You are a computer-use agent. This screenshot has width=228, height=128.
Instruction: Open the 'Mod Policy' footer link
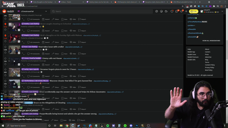click(x=209, y=70)
